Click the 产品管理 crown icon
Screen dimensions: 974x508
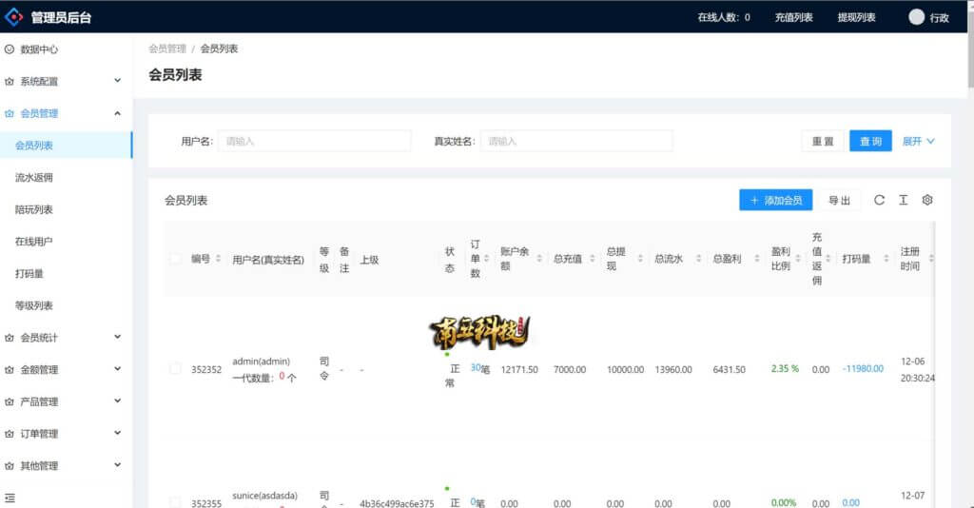tap(10, 401)
